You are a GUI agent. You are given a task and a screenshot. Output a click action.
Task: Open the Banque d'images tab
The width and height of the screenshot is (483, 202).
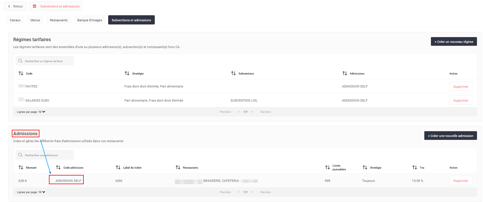[89, 20]
